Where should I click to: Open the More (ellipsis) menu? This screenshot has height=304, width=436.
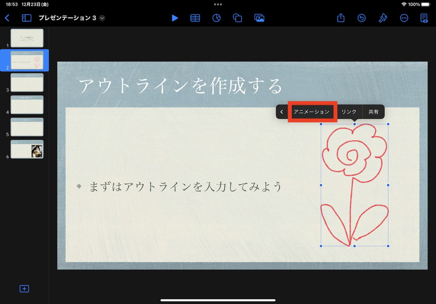[404, 18]
